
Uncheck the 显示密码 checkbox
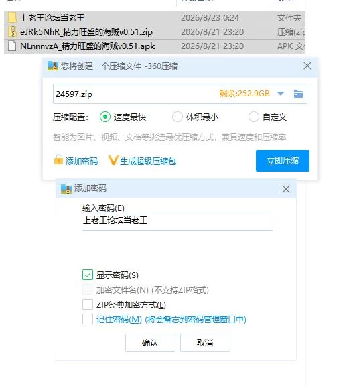click(x=88, y=275)
